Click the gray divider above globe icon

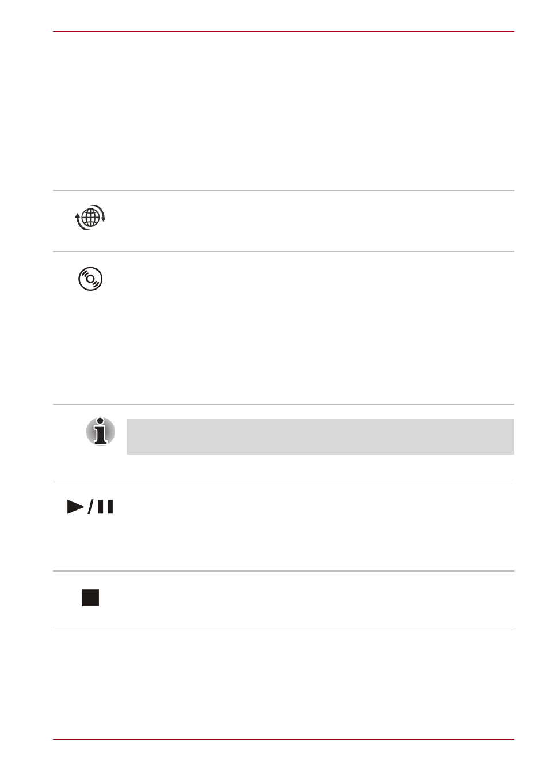click(x=284, y=191)
